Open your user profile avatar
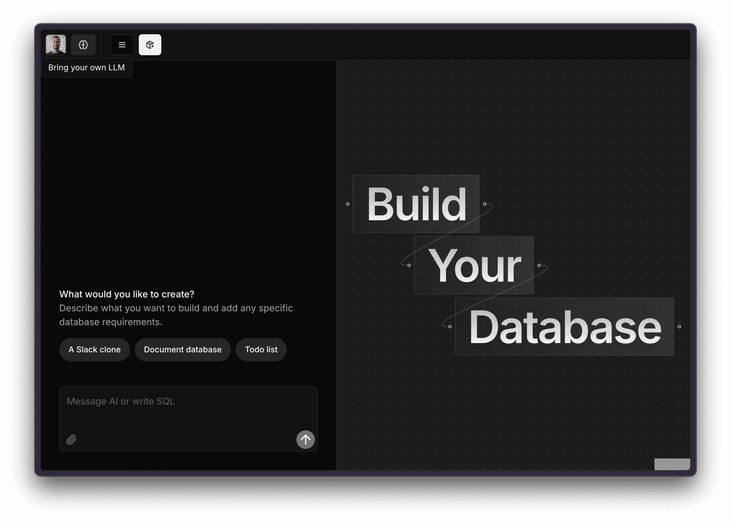The image size is (731, 522). point(55,44)
